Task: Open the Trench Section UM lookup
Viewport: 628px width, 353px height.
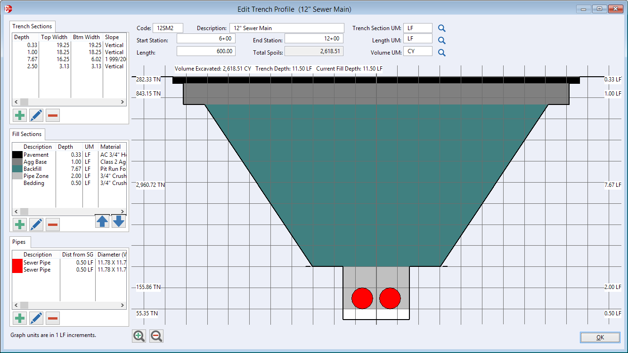Action: tap(441, 28)
